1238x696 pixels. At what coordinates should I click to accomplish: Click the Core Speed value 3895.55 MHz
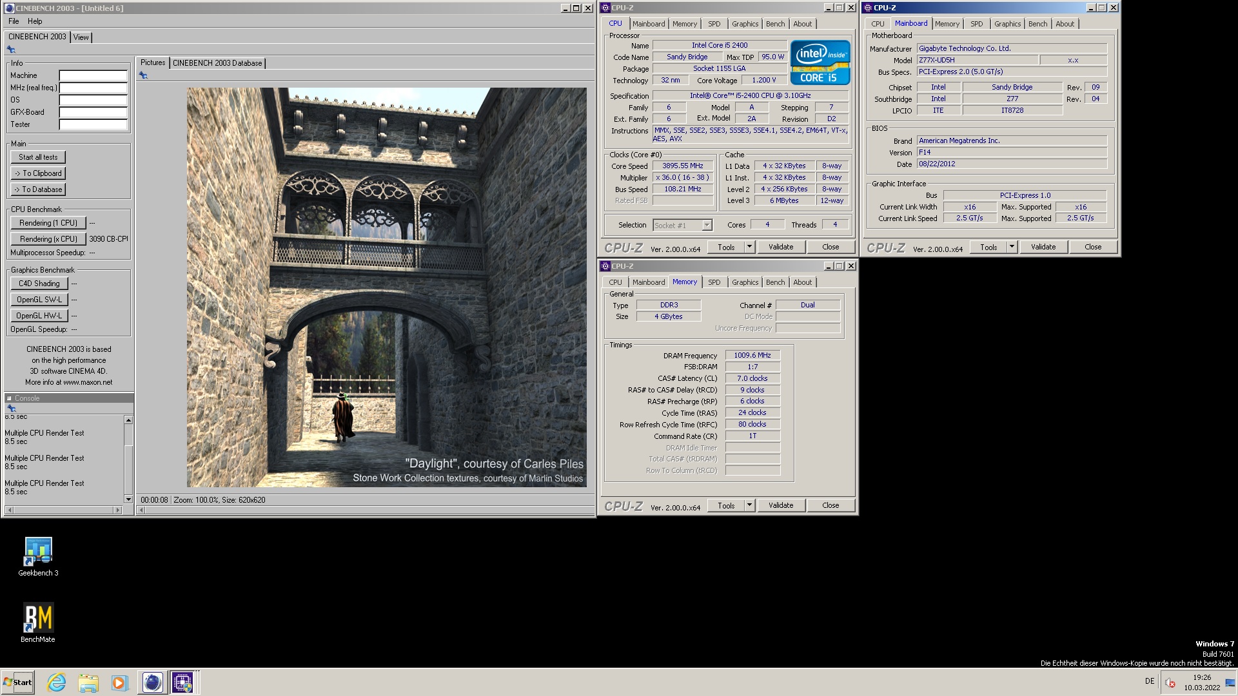pos(682,166)
